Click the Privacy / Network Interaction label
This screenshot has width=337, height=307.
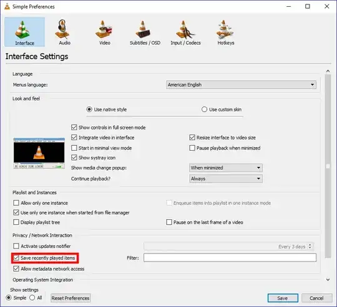click(42, 235)
